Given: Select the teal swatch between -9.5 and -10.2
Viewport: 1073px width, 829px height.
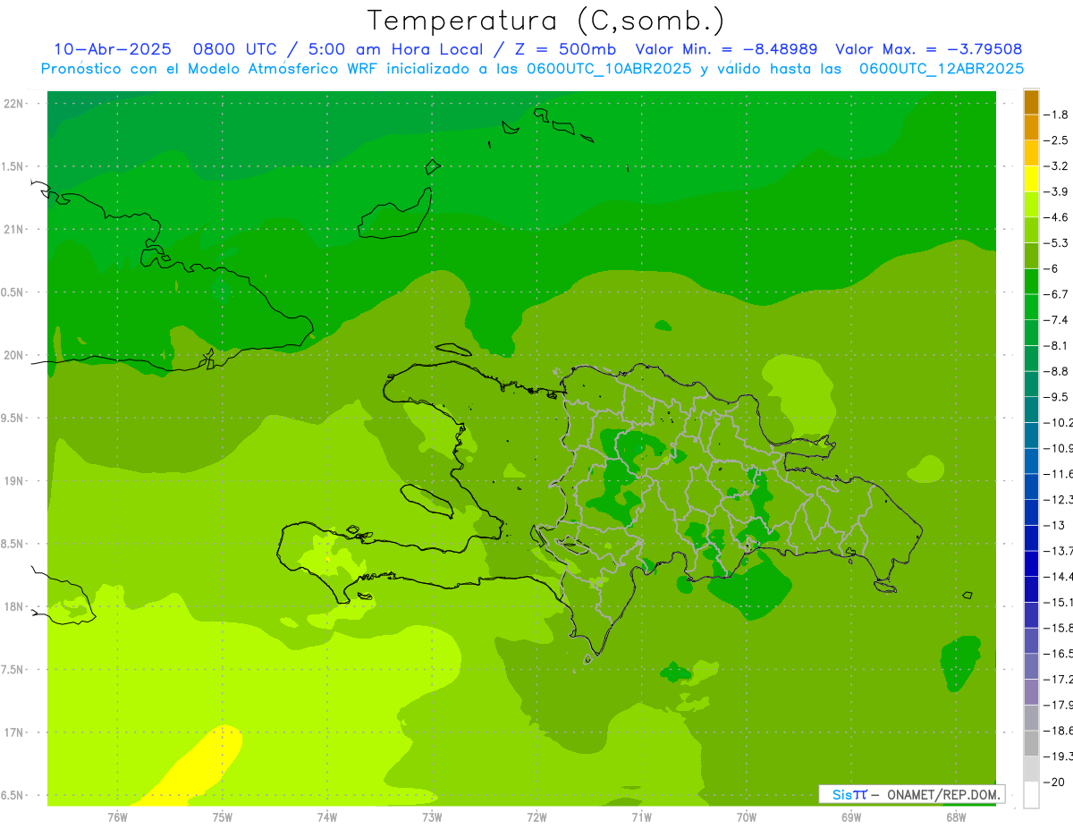Looking at the screenshot, I should pyautogui.click(x=1031, y=410).
